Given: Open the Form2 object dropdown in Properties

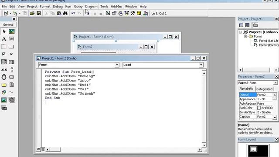Looking at the screenshot, I should click(x=276, y=83).
